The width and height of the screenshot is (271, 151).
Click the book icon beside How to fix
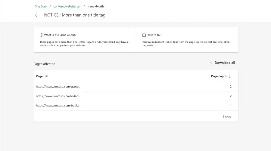[144, 35]
